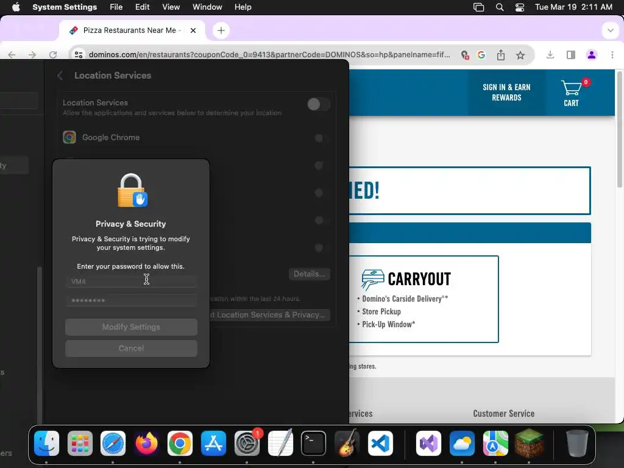
Task: Open Safari from the Dock
Action: tap(113, 444)
